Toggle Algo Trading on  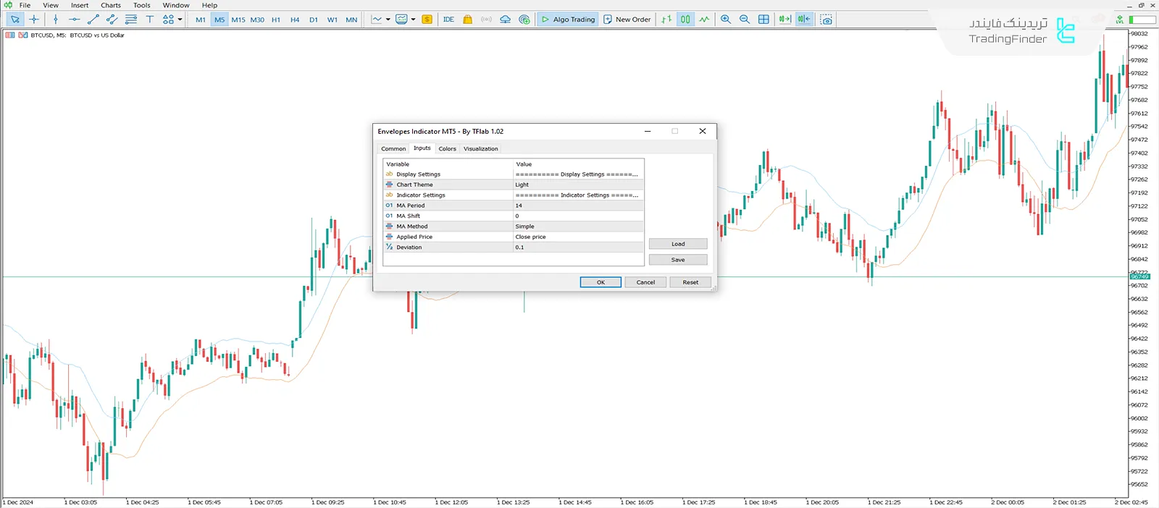click(x=569, y=20)
